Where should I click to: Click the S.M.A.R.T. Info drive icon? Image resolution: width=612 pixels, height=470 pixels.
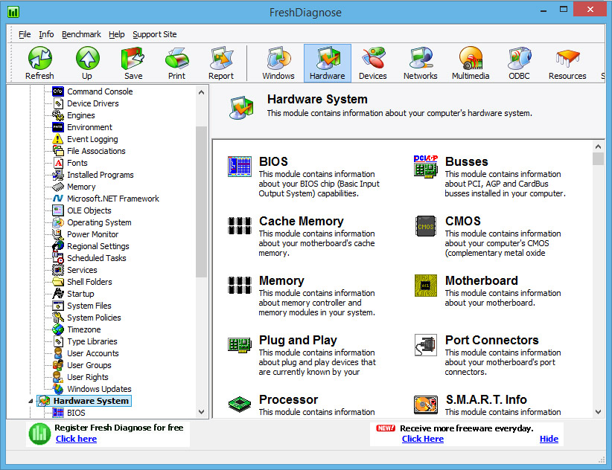(x=425, y=405)
